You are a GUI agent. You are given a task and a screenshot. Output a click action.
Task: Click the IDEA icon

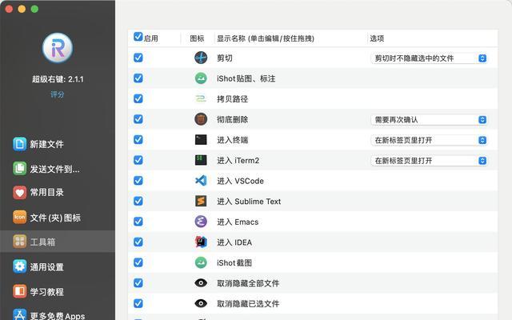click(x=201, y=242)
